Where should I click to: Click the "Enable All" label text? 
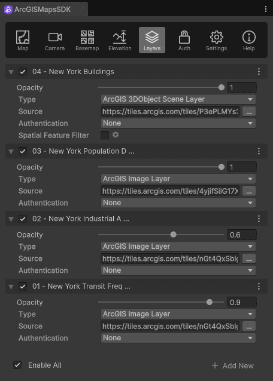[x=45, y=365]
